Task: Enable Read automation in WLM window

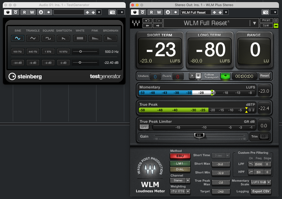Action: (x=151, y=12)
